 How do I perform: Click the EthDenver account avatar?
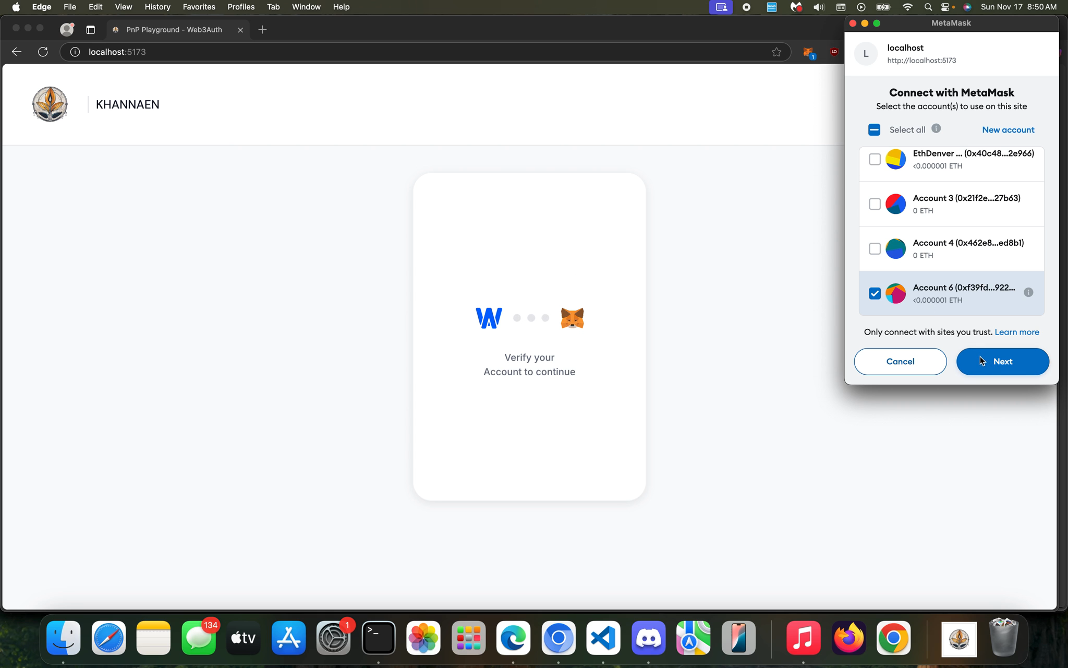(895, 159)
